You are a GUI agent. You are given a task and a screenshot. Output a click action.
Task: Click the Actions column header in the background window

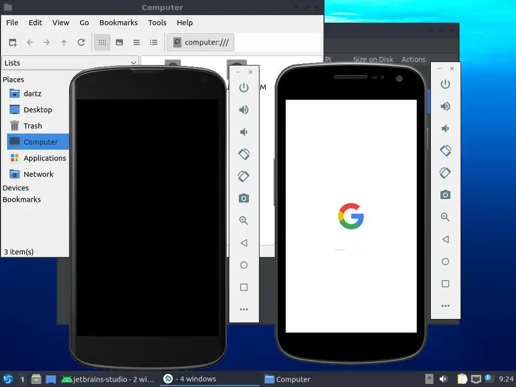[x=413, y=59]
